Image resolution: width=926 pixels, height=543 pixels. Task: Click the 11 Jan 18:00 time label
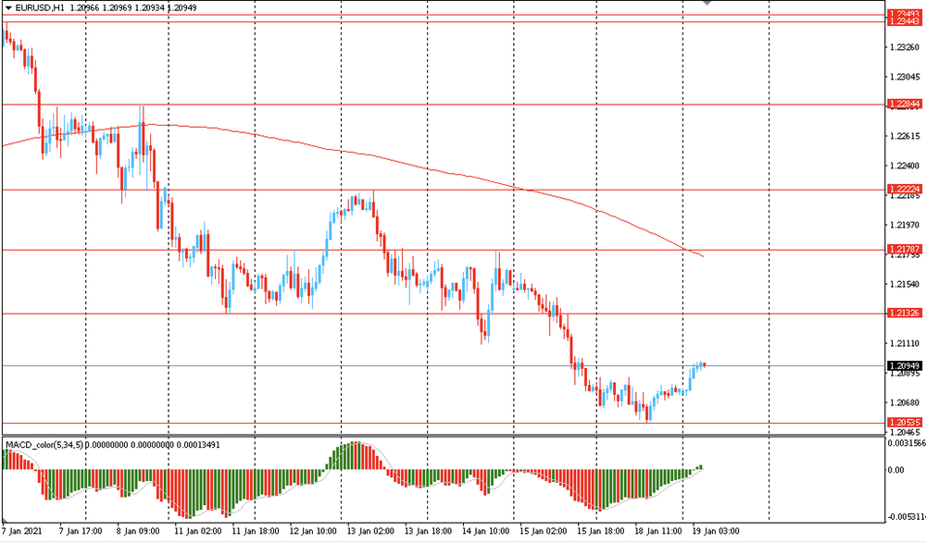pos(256,531)
